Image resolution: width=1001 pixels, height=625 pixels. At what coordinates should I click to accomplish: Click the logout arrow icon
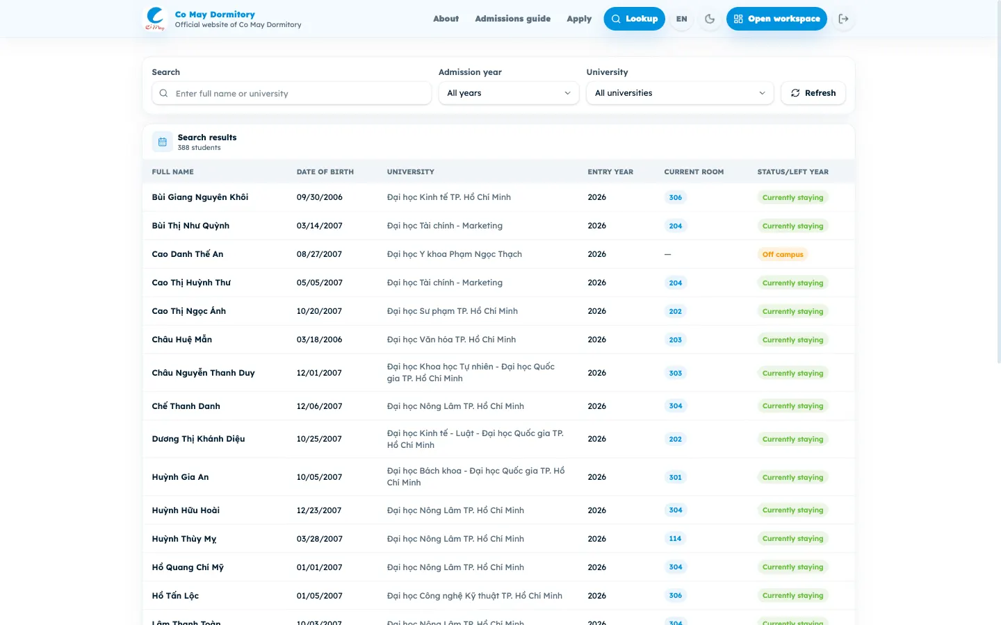843,19
